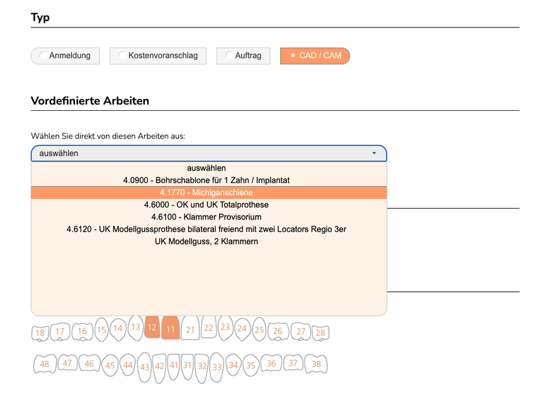The width and height of the screenshot is (537, 403).
Task: Select upper tooth 15
Action: pyautogui.click(x=102, y=330)
